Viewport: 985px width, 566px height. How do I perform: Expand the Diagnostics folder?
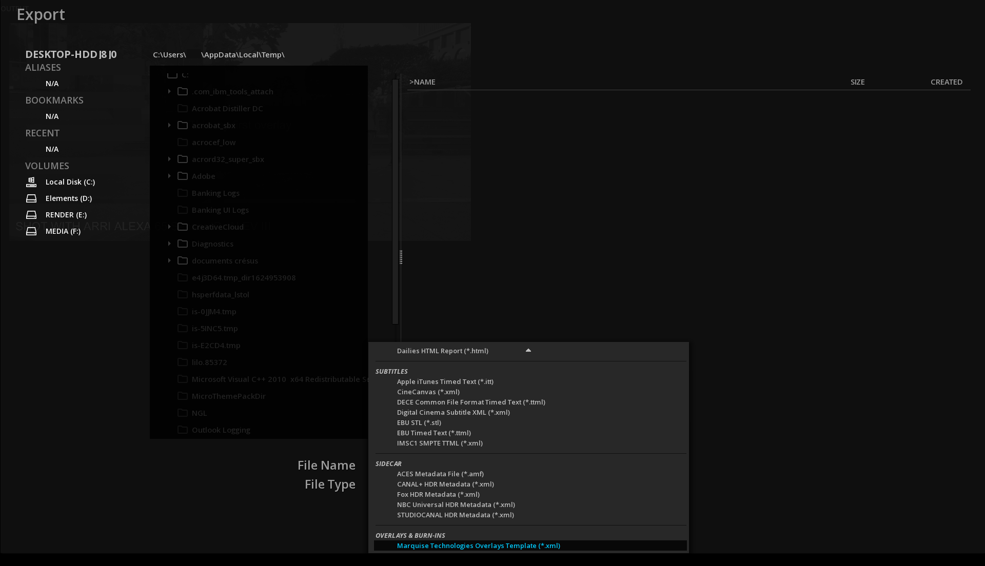[x=169, y=244]
